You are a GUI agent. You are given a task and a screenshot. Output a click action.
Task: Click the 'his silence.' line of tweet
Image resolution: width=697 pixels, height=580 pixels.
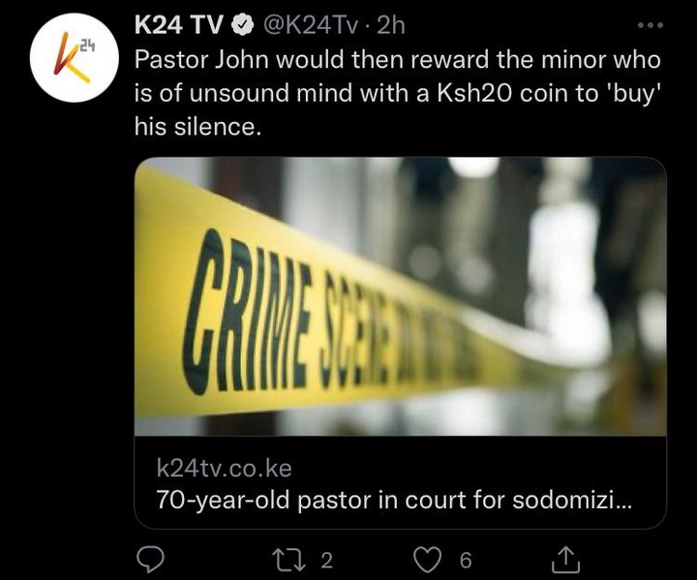[197, 127]
